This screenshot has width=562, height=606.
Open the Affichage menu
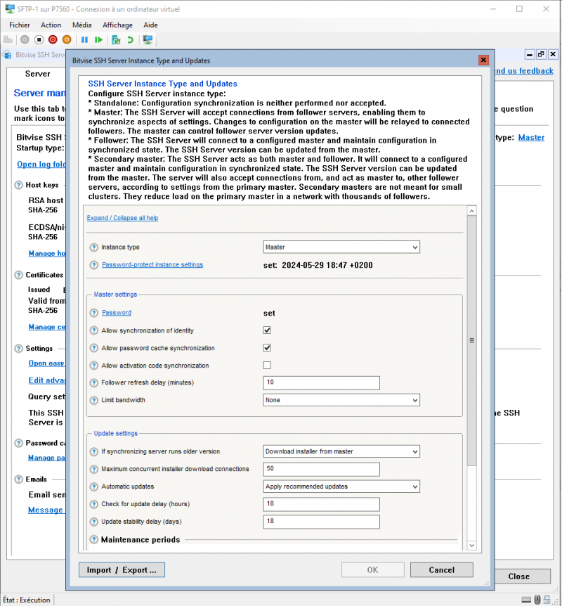tap(117, 25)
